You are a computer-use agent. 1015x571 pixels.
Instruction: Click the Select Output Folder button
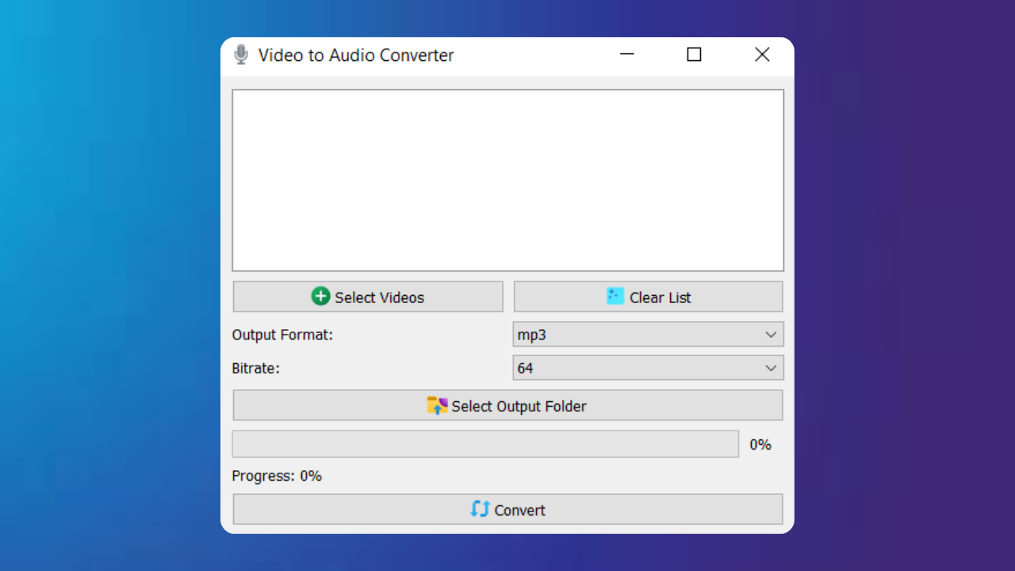[x=507, y=405]
